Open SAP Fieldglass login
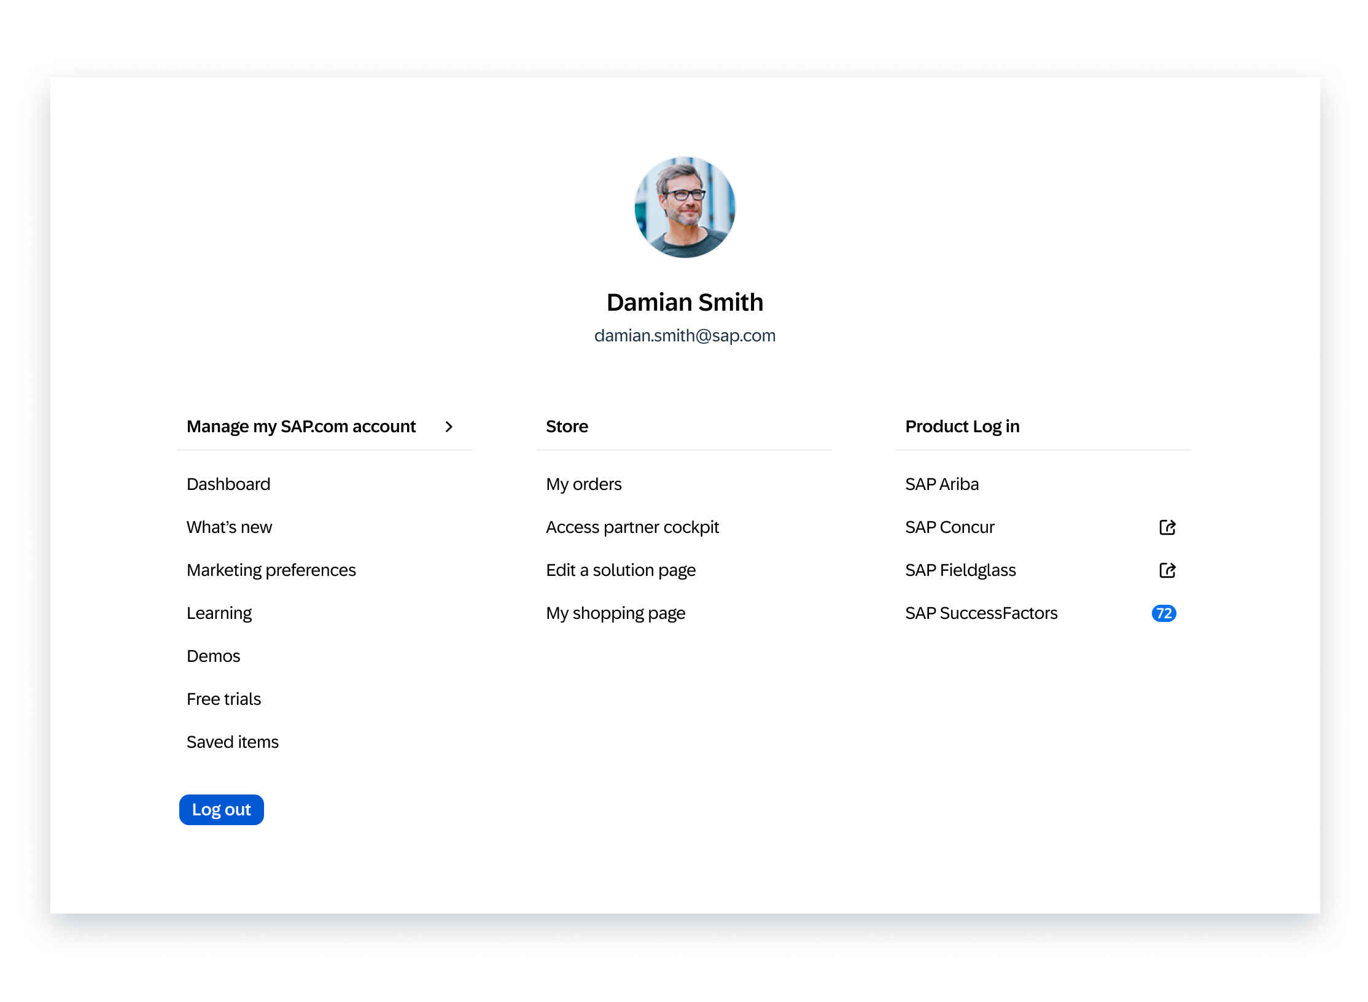 (x=961, y=570)
